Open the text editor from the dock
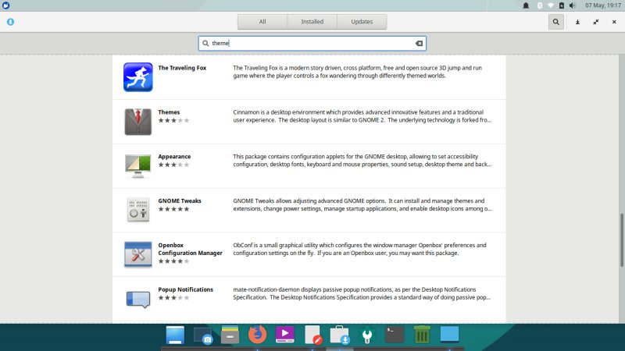625x351 pixels. point(313,335)
